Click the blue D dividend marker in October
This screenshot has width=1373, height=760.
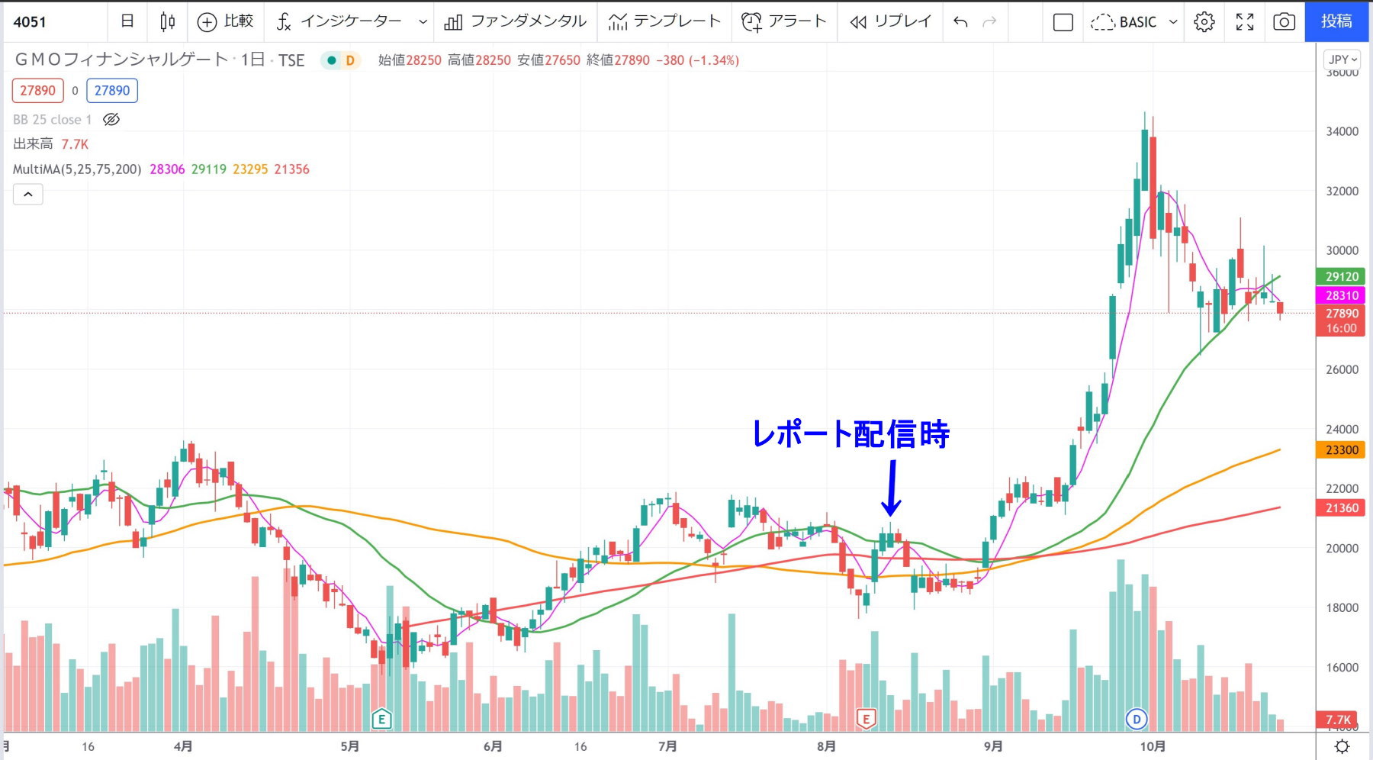[1137, 719]
